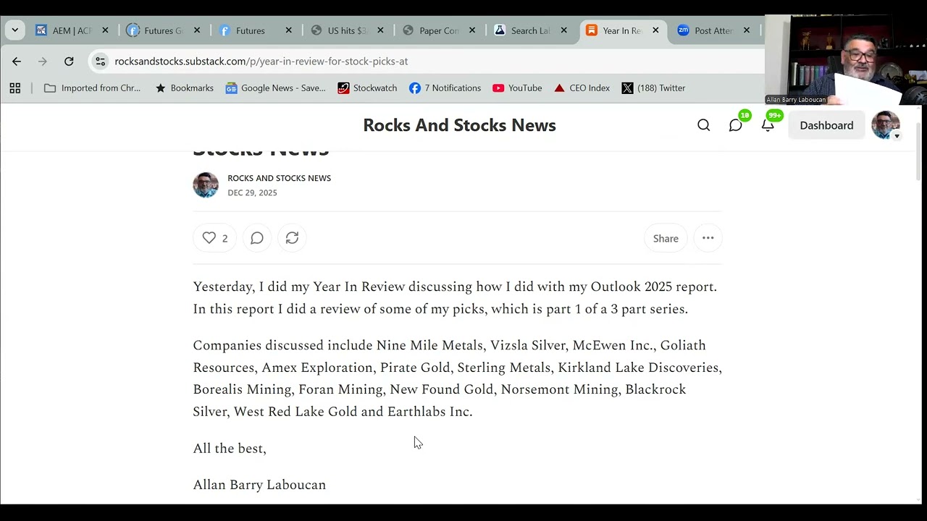This screenshot has width=927, height=521.
Task: Reload the current page
Action: click(69, 62)
